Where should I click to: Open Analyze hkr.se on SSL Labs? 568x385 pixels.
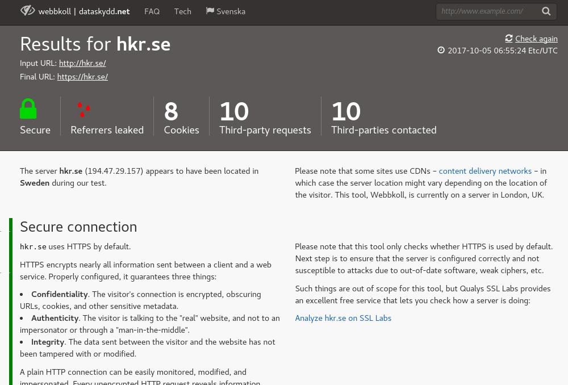pyautogui.click(x=343, y=318)
